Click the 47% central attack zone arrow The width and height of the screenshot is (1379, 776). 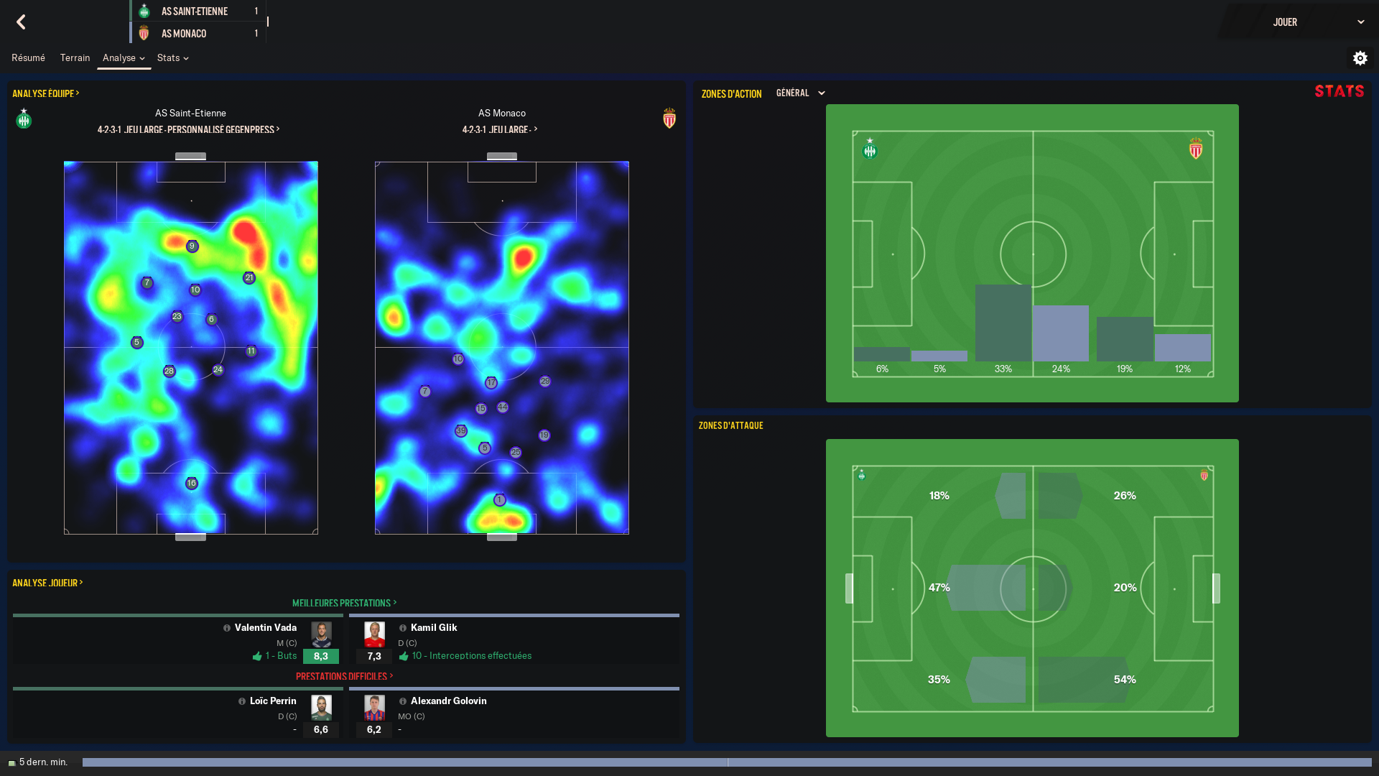click(x=985, y=588)
